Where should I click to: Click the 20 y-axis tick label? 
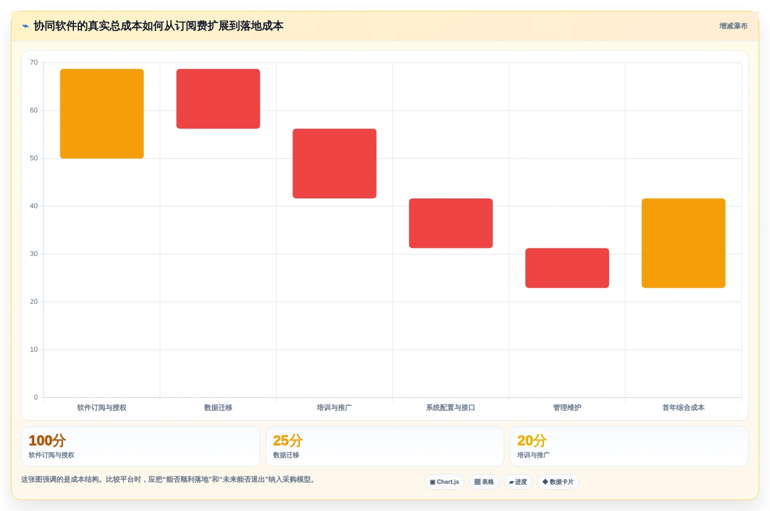(34, 302)
